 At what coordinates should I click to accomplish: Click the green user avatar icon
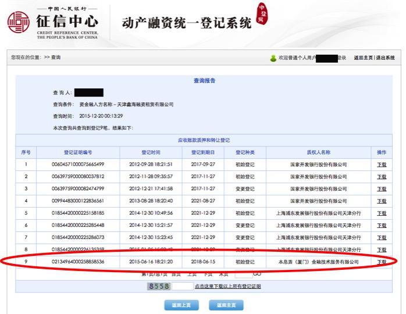click(273, 58)
